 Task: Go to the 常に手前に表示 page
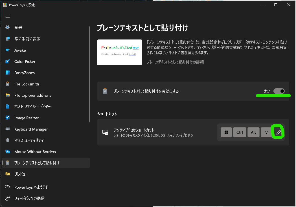point(46,39)
